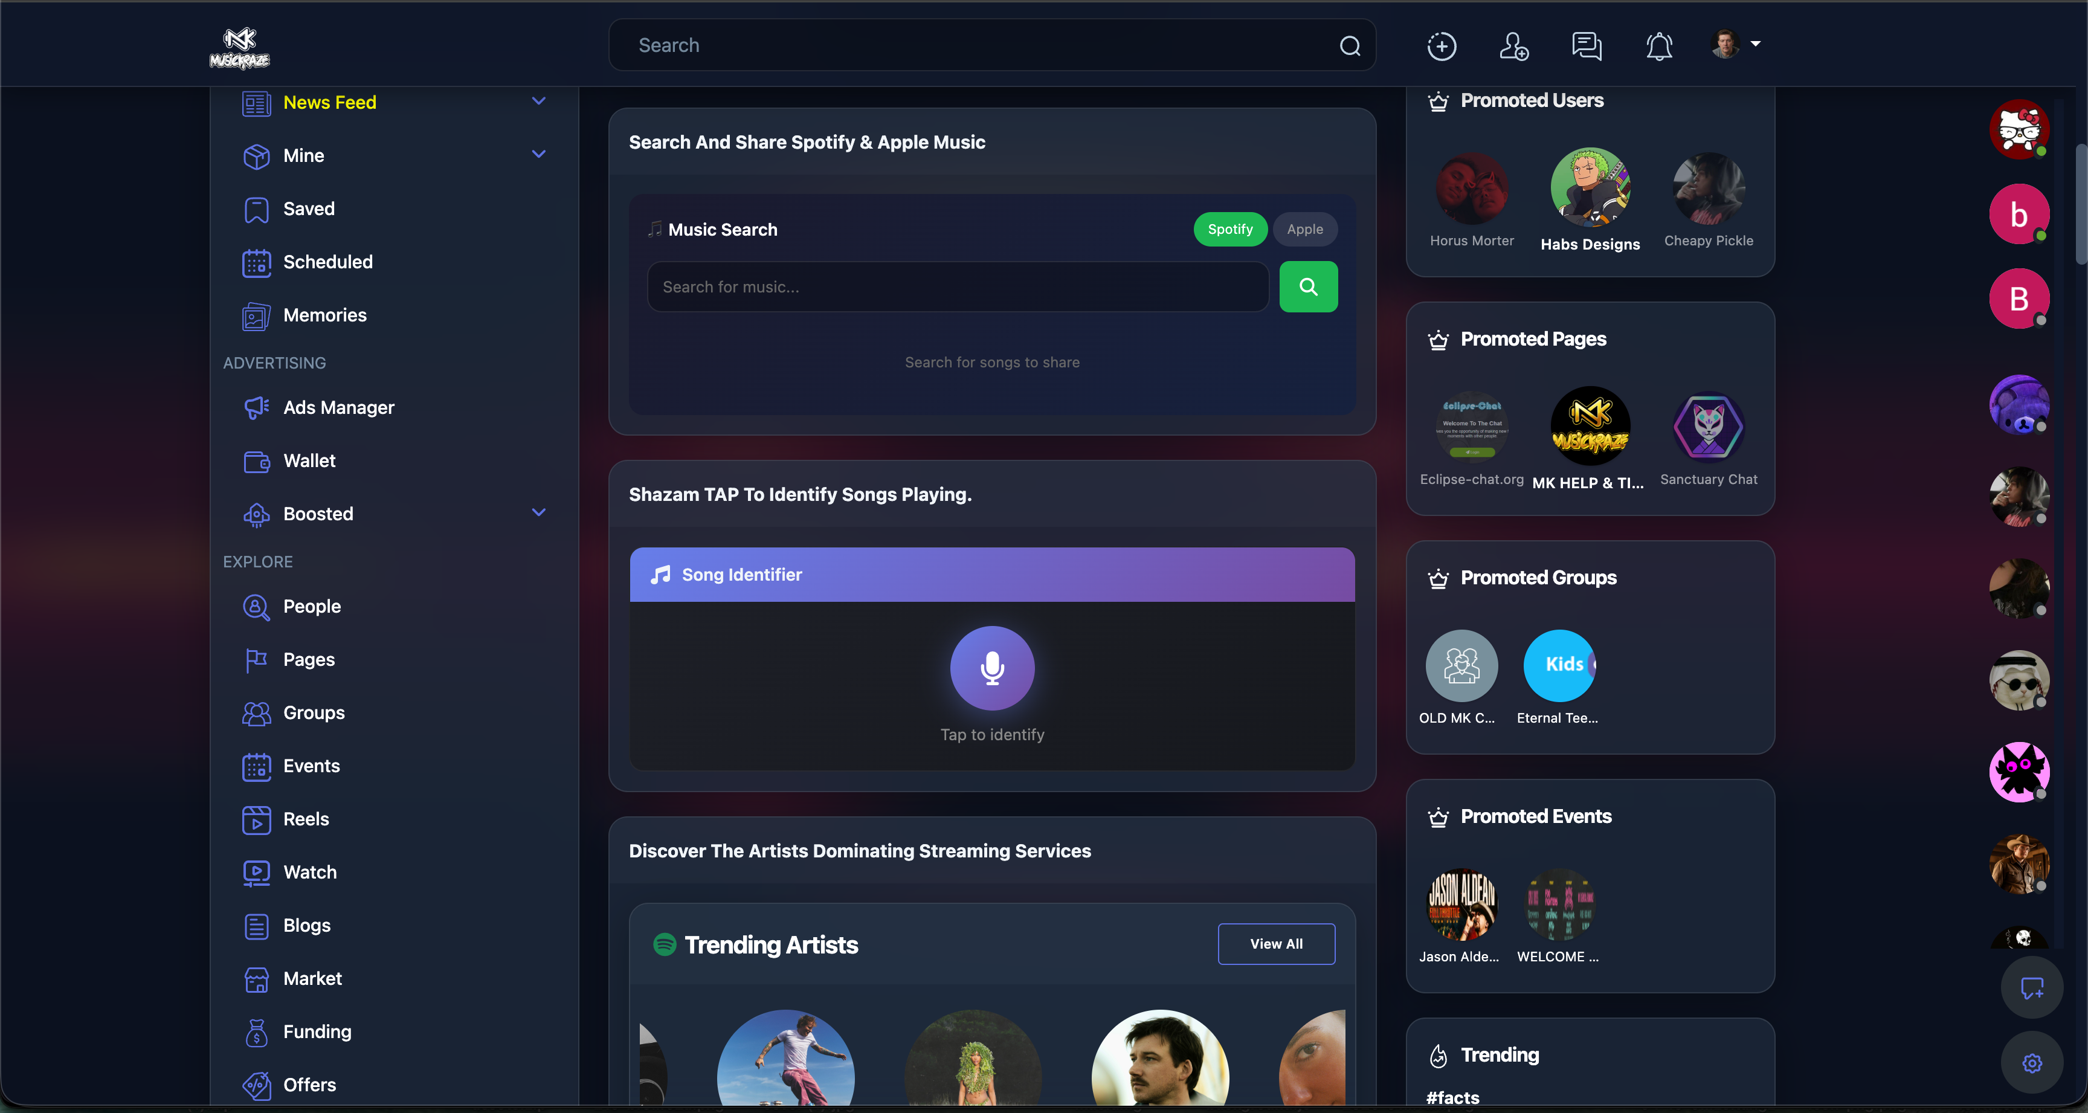Open the Ads Manager from the sidebar
The image size is (2088, 1113).
tap(338, 408)
